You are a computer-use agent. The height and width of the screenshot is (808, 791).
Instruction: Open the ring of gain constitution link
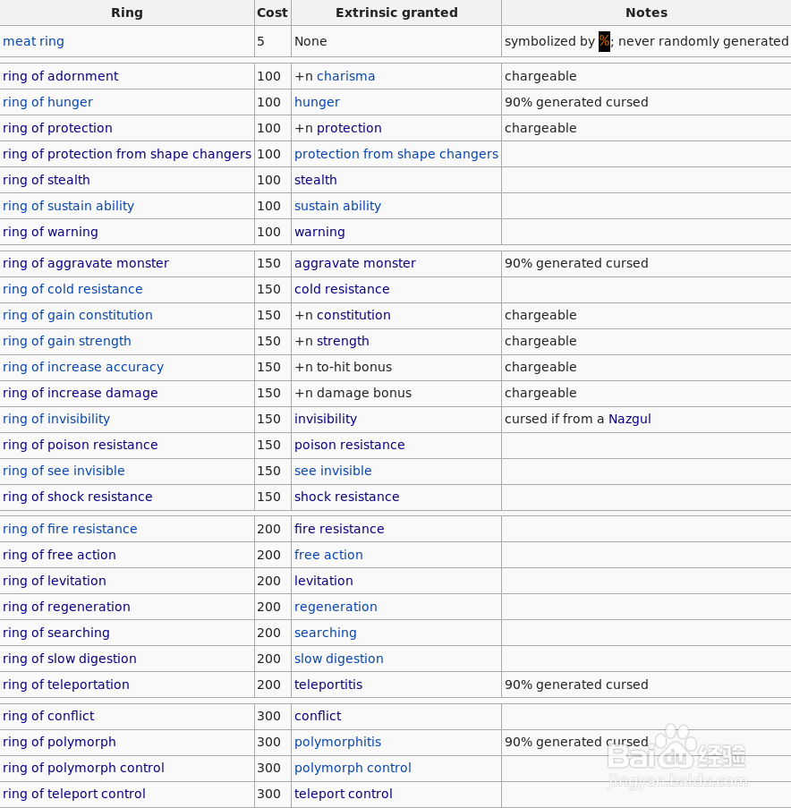77,315
